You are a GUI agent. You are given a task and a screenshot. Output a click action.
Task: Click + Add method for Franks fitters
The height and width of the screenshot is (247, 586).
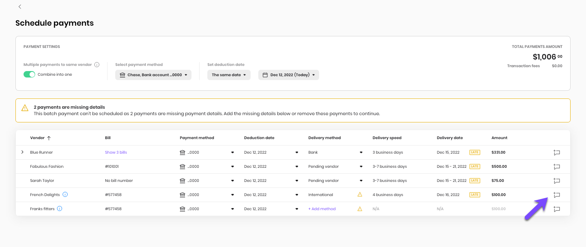pyautogui.click(x=322, y=209)
